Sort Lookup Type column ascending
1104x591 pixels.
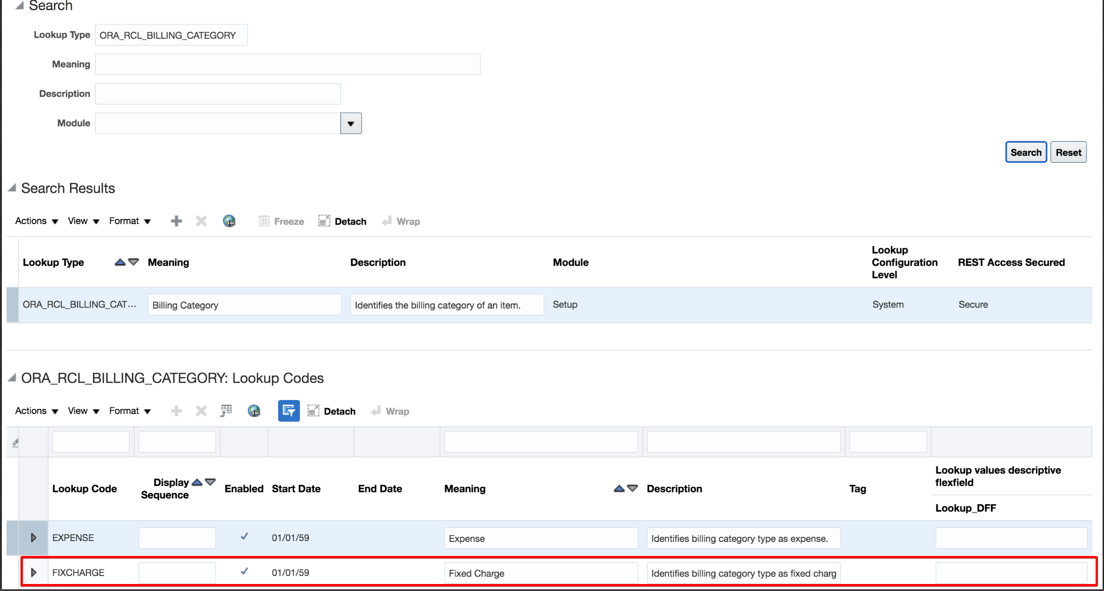[120, 262]
